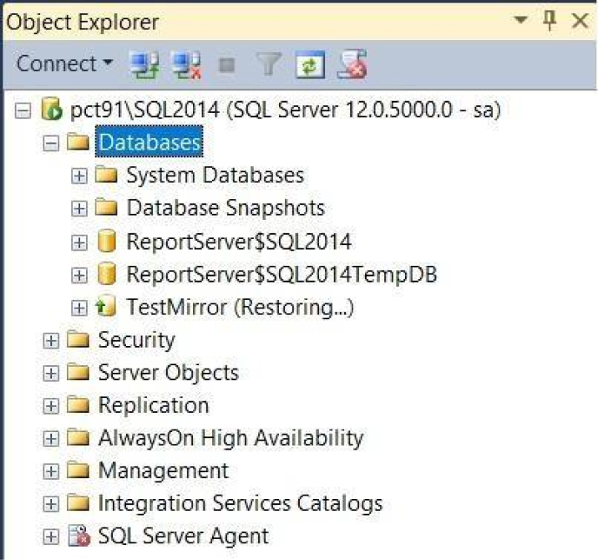This screenshot has height=560, width=598.
Task: Click the Filter funnel icon
Action: pos(269,64)
